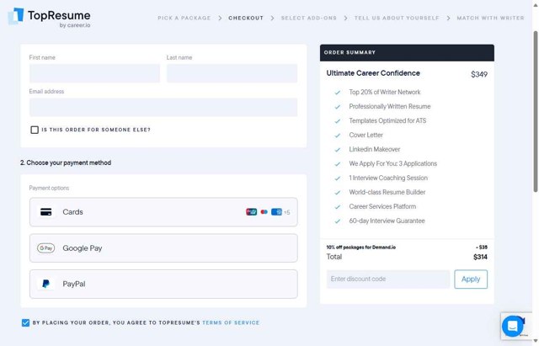Select the Checkout step in breadcrumb

tap(246, 18)
